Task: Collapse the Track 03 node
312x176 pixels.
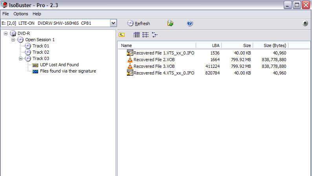Action: pos(21,58)
